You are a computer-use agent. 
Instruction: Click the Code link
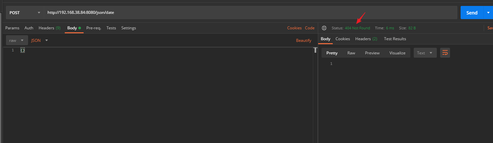point(310,28)
